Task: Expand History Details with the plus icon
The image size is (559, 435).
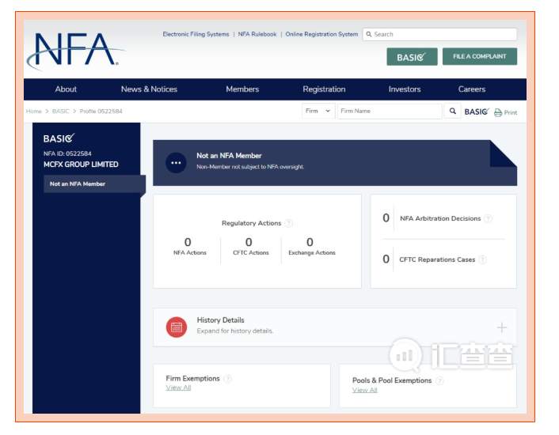Action: 502,327
